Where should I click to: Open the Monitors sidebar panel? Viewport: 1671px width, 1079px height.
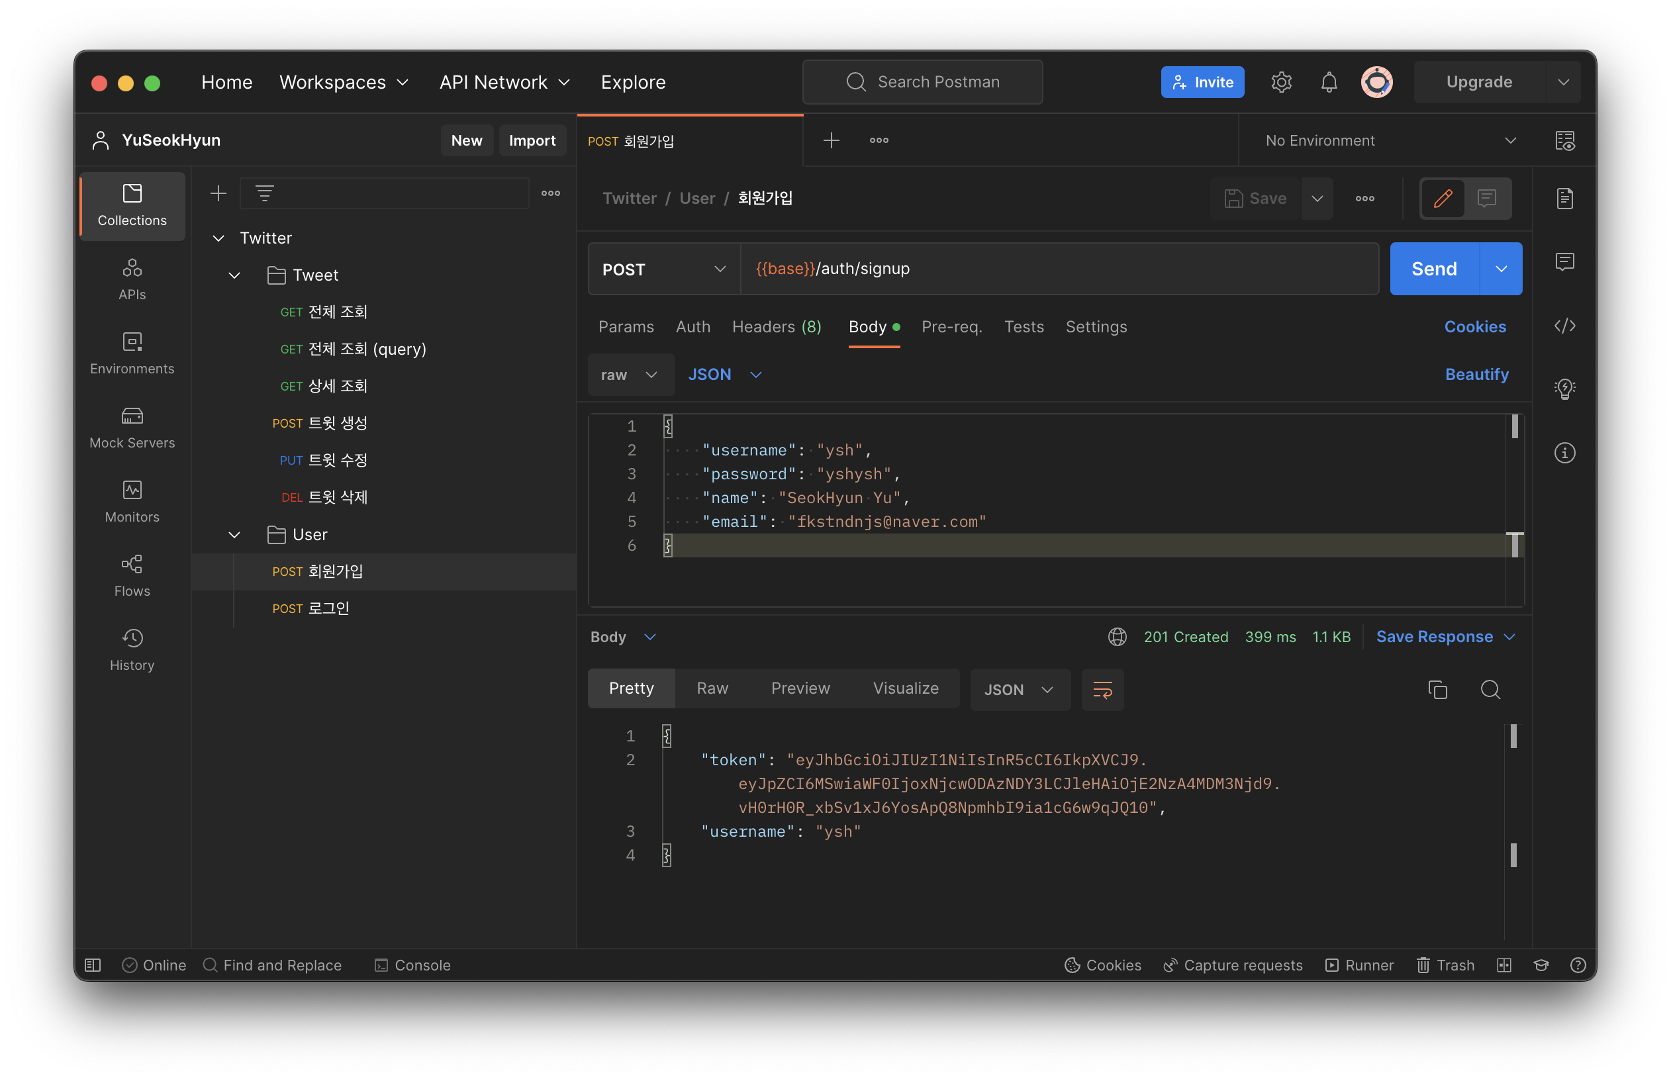(132, 502)
